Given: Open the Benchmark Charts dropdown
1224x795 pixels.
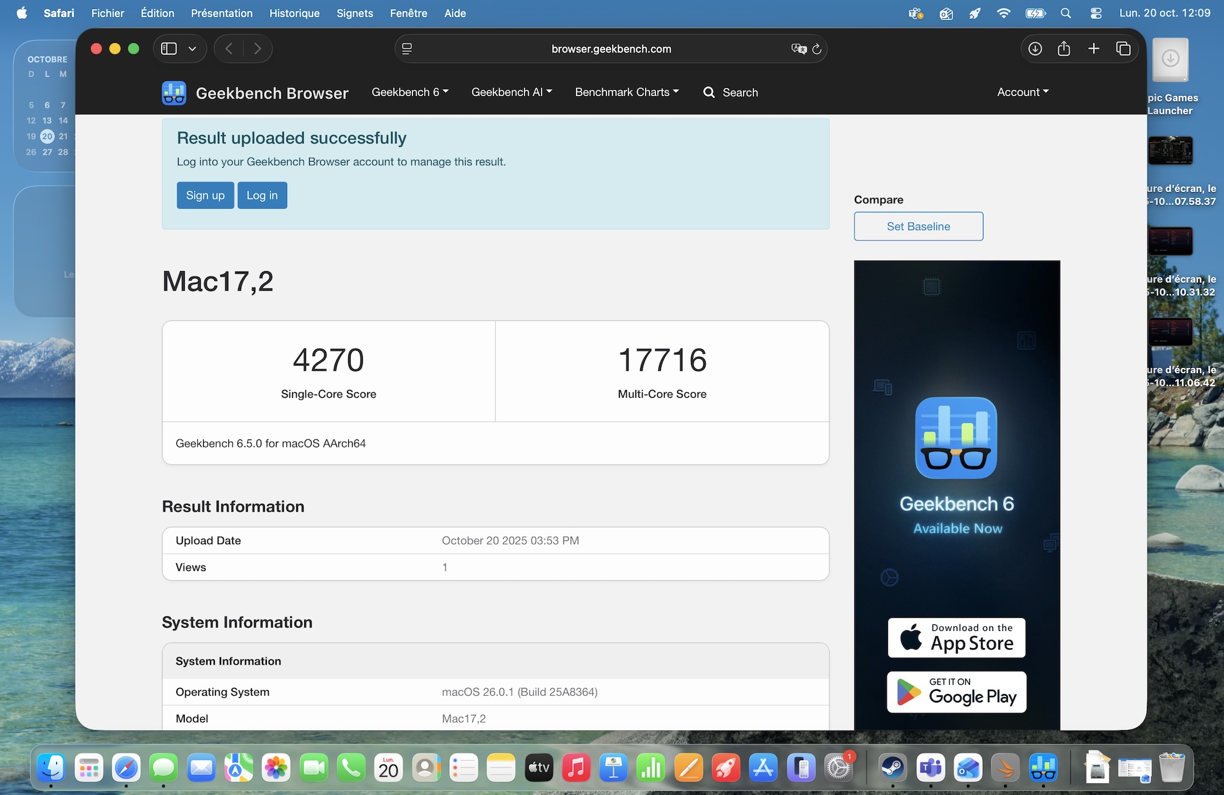Looking at the screenshot, I should [626, 92].
